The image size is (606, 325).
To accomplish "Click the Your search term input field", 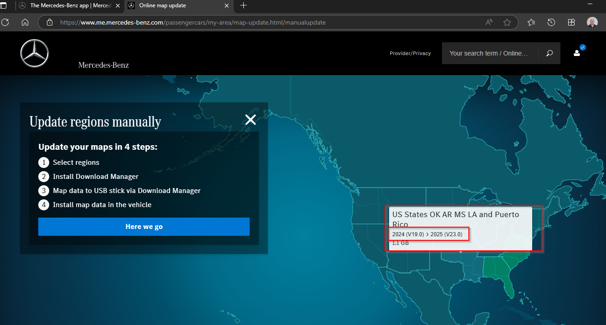I will point(489,53).
